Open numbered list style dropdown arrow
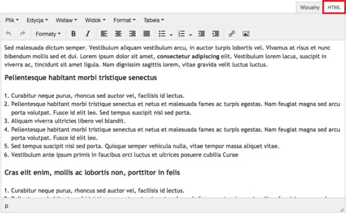 tap(190, 35)
